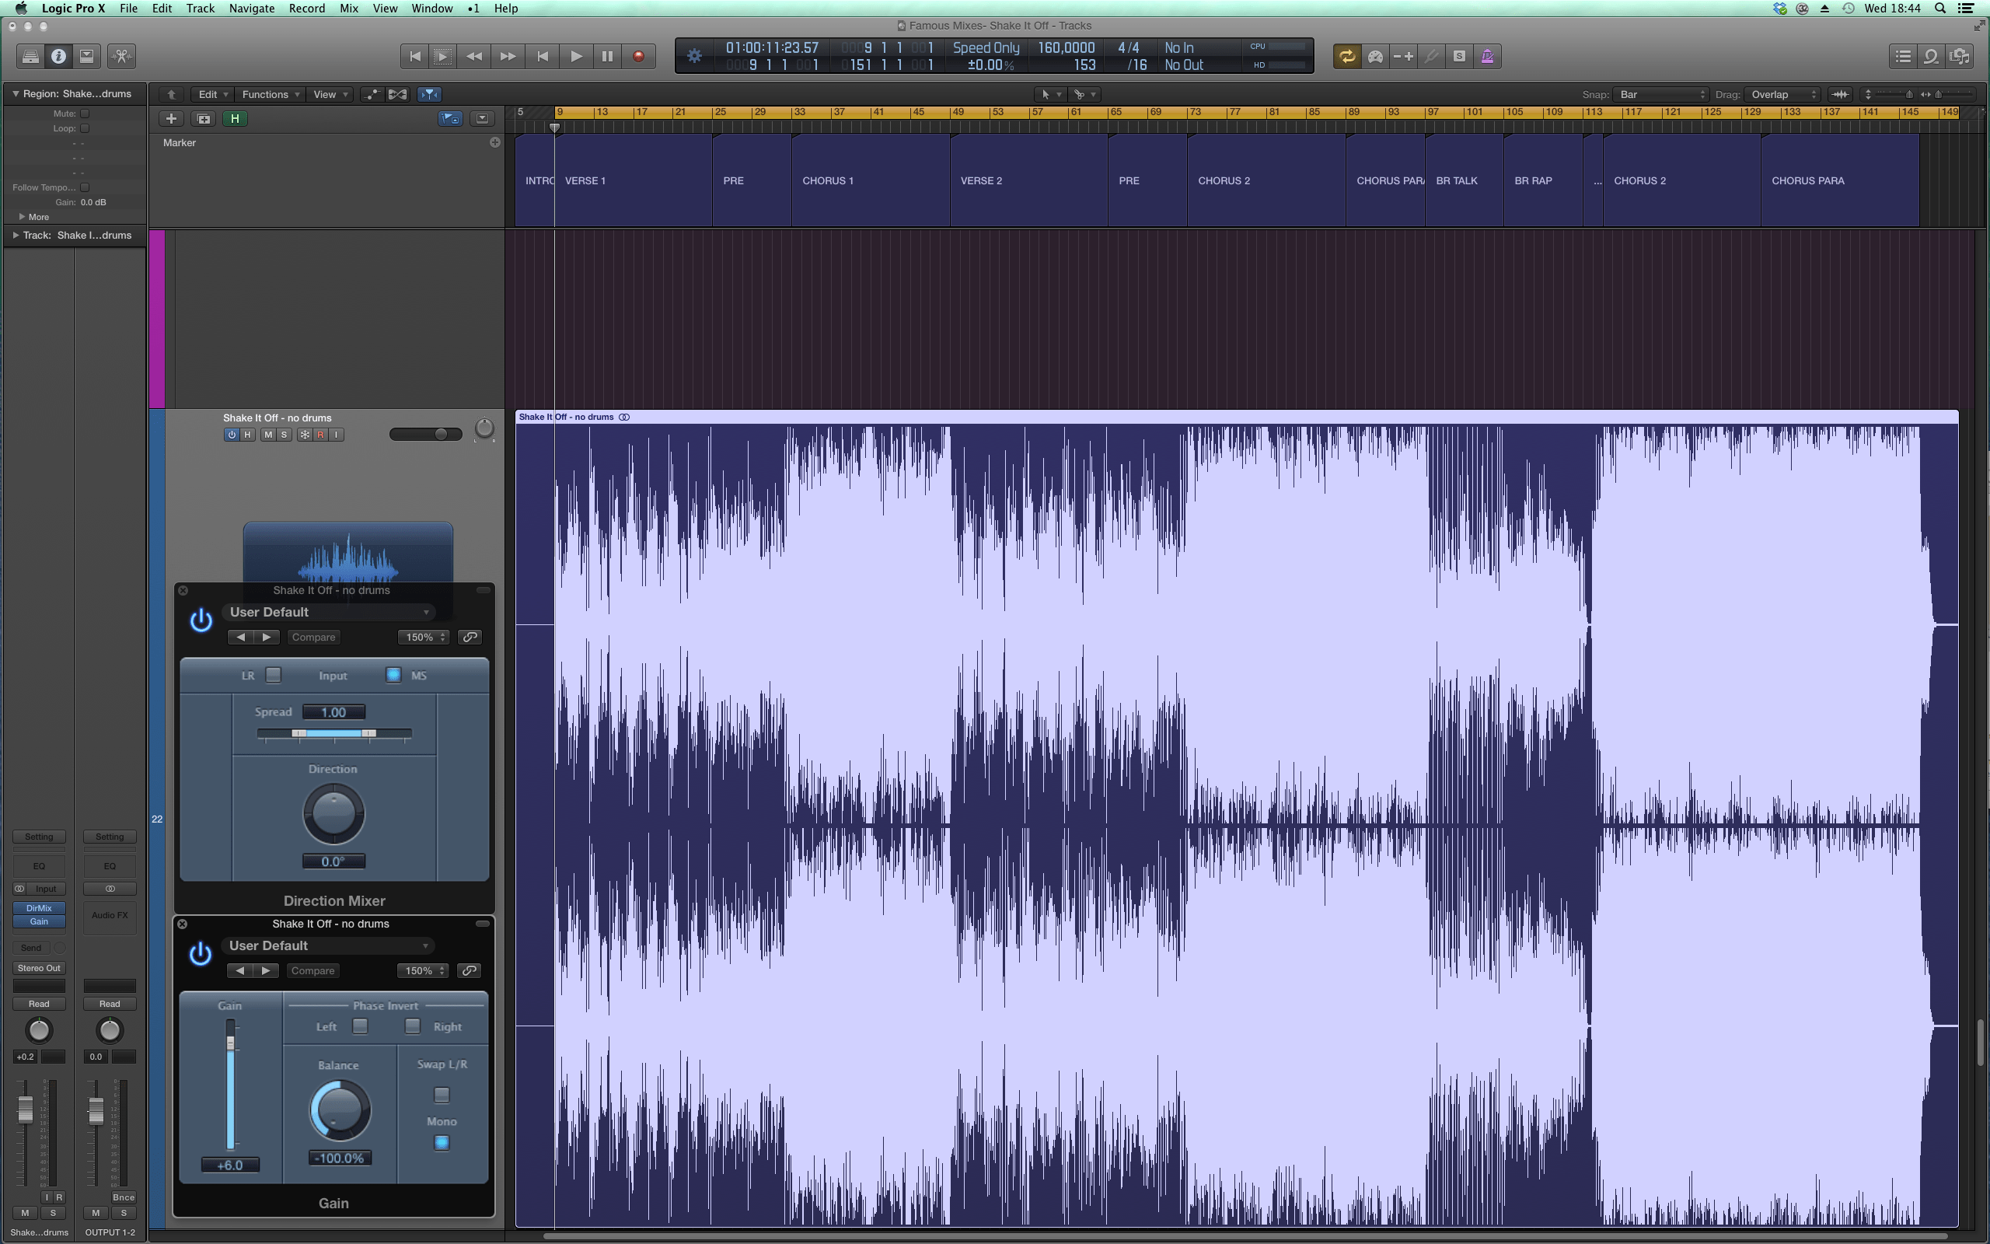Enable Phase Invert Left checkbox
This screenshot has width=1990, height=1244.
point(360,1026)
